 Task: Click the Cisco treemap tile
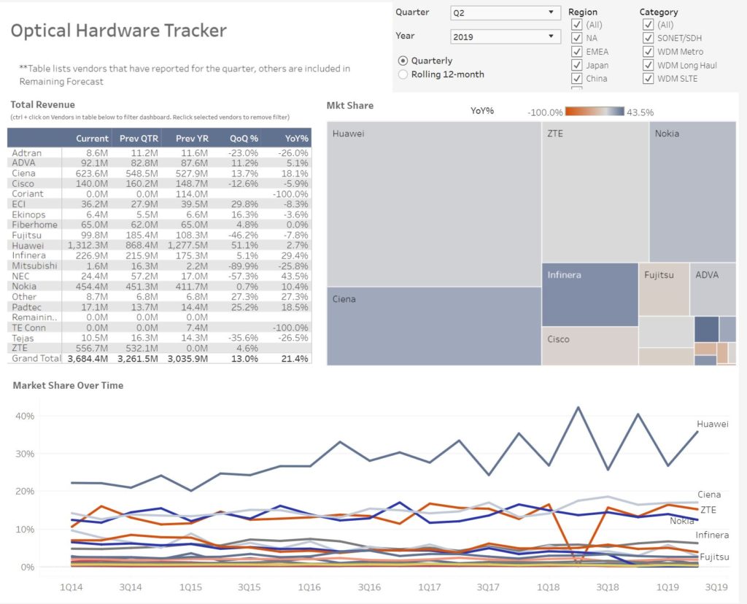tap(589, 346)
